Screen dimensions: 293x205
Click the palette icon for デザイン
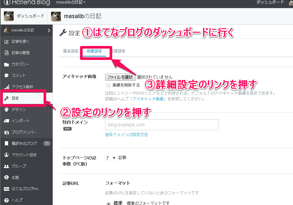(x=7, y=109)
